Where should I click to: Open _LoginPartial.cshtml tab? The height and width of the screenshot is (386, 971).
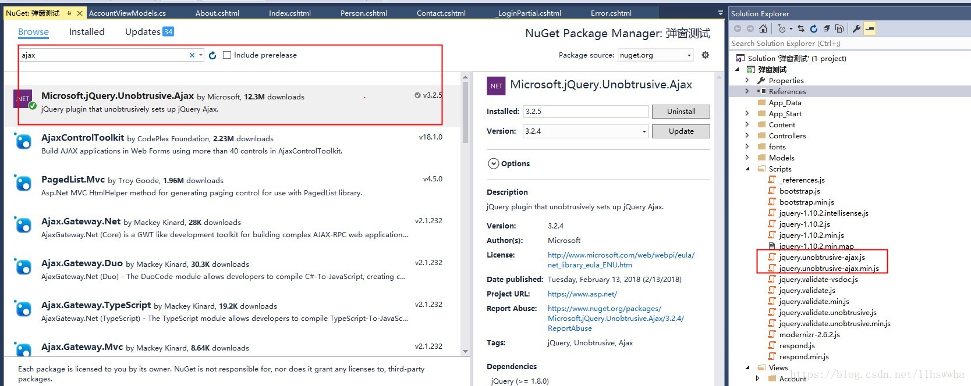529,13
